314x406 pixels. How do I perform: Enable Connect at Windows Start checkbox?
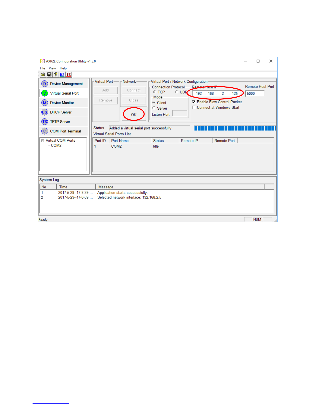tap(194, 108)
